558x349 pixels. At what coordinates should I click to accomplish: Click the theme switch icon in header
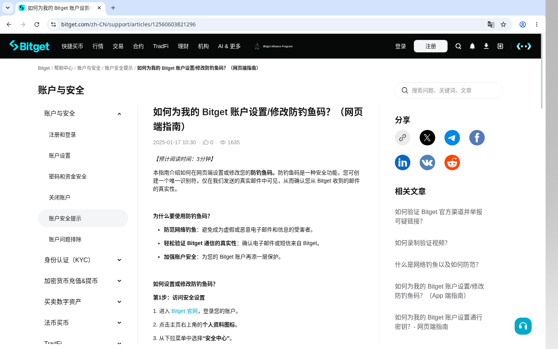click(524, 46)
